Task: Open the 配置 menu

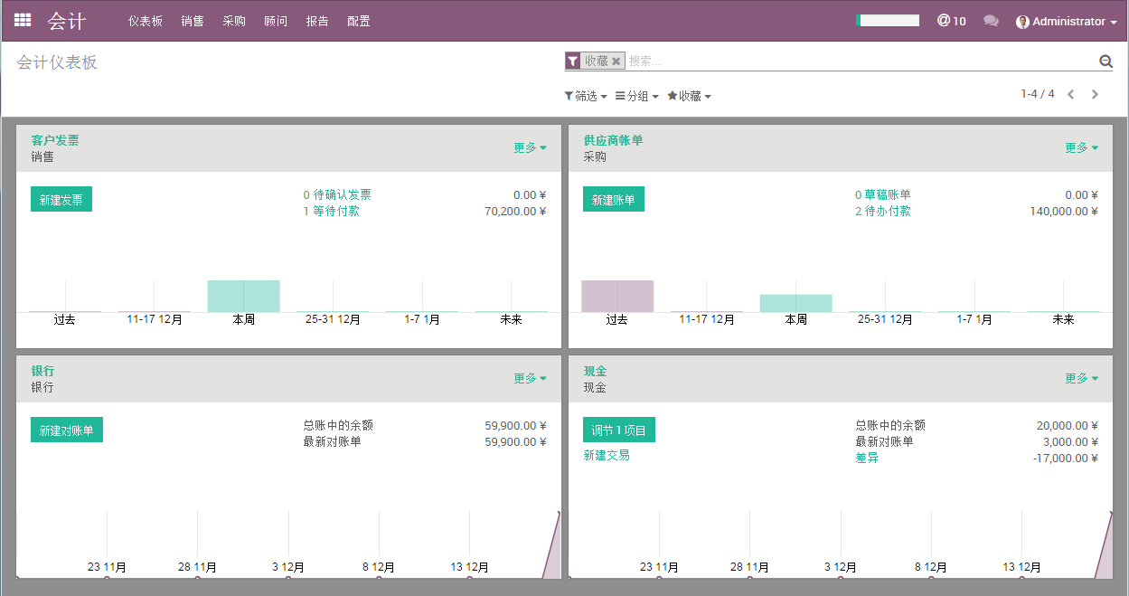Action: [x=358, y=20]
